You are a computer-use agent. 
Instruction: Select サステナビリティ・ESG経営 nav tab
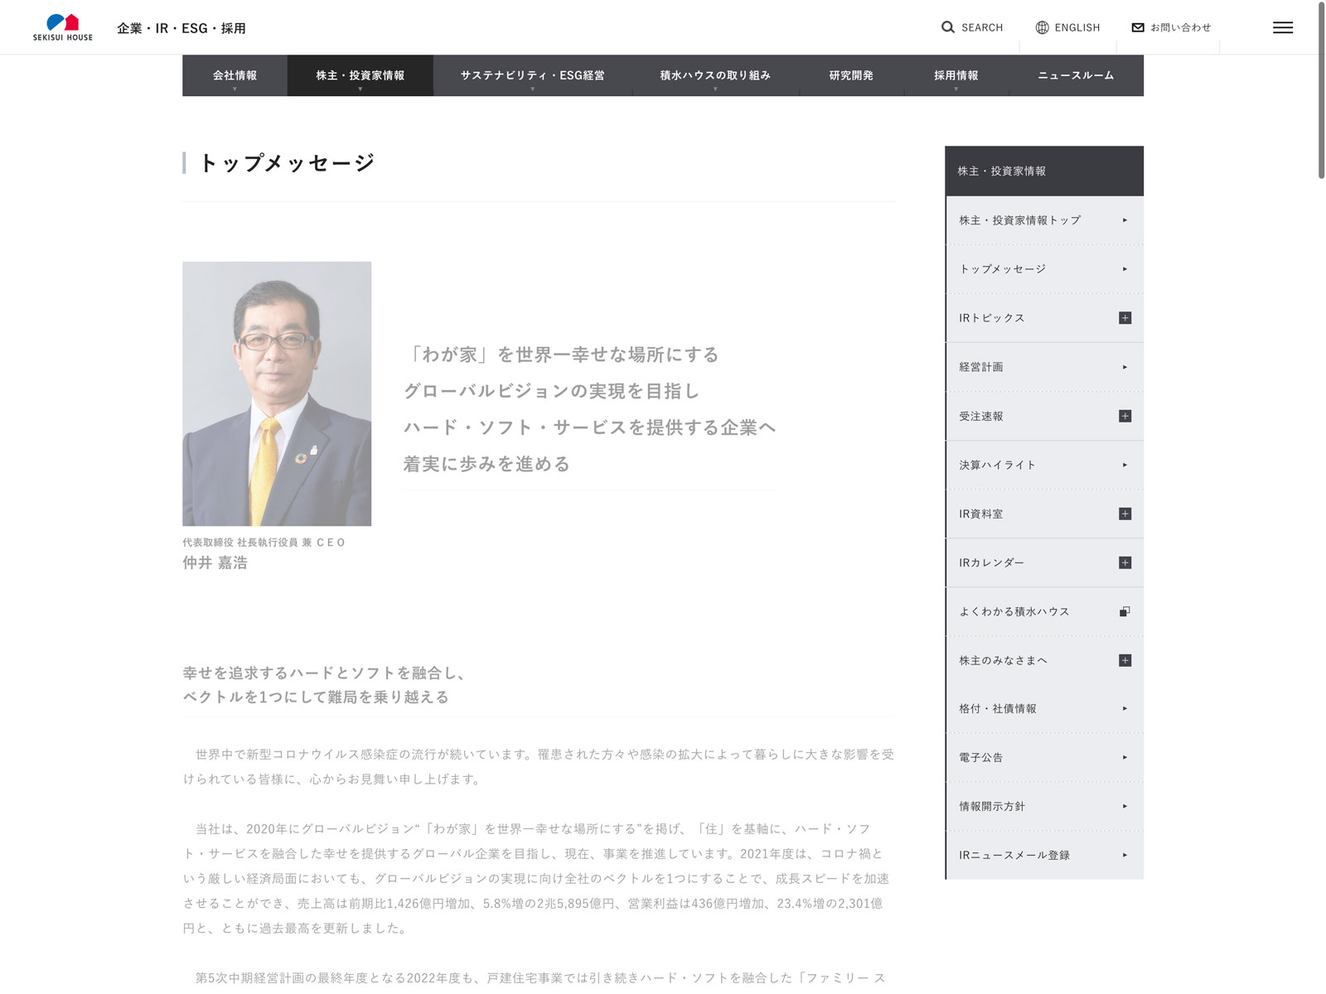[x=532, y=75]
